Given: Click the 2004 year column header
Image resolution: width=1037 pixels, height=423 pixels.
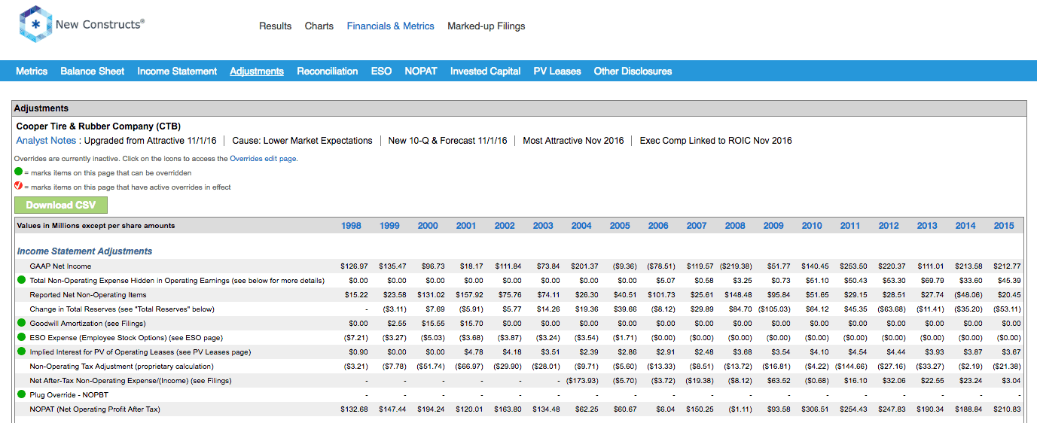Looking at the screenshot, I should click(581, 226).
